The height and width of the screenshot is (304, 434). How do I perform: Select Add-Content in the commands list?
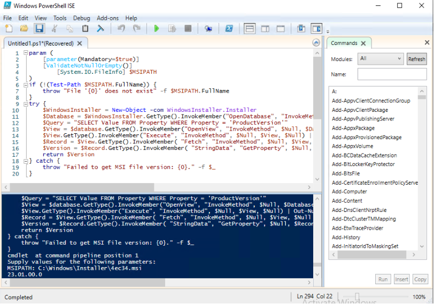click(x=347, y=201)
